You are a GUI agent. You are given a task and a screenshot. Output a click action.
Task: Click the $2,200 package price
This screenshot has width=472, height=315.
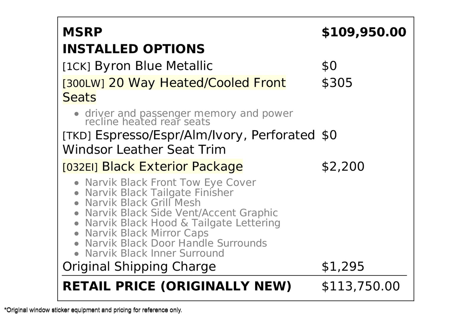[x=342, y=167]
